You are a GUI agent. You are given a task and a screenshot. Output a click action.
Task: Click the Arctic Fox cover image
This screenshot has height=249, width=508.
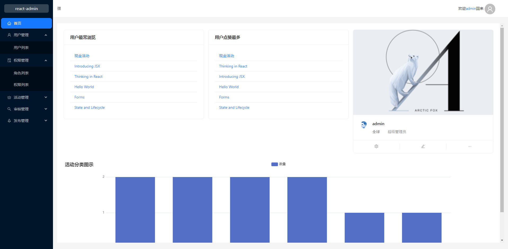pyautogui.click(x=423, y=72)
